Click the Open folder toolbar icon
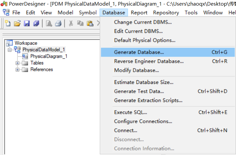 click(x=17, y=23)
